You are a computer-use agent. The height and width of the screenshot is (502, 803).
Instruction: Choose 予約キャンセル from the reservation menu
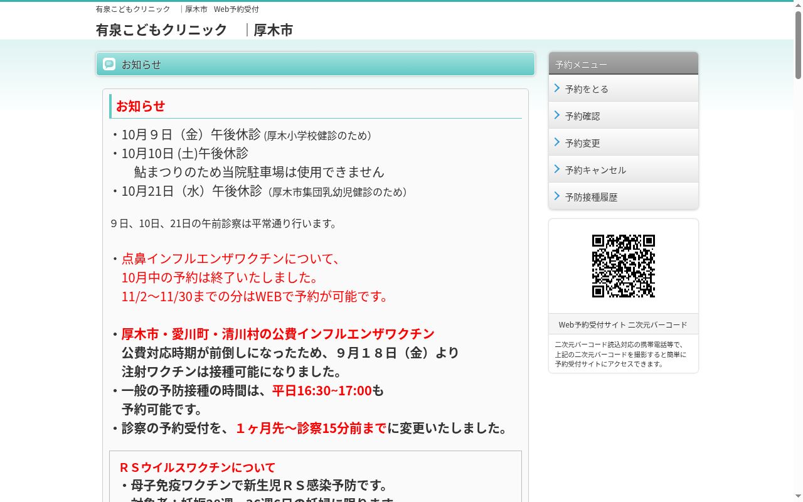click(x=624, y=169)
